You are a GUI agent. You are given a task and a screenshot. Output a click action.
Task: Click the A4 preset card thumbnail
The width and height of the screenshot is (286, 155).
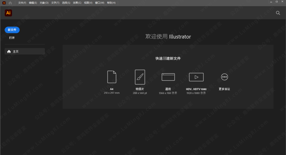112,77
